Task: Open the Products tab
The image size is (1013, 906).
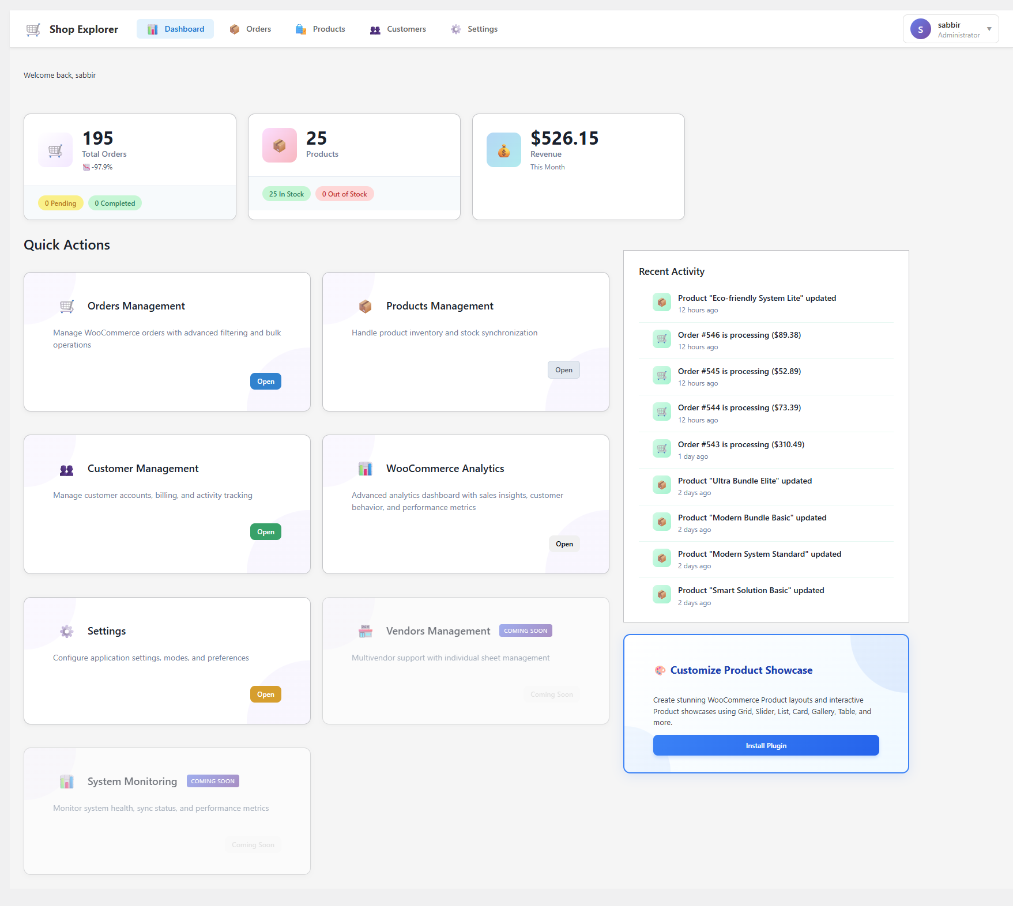Action: pyautogui.click(x=320, y=29)
